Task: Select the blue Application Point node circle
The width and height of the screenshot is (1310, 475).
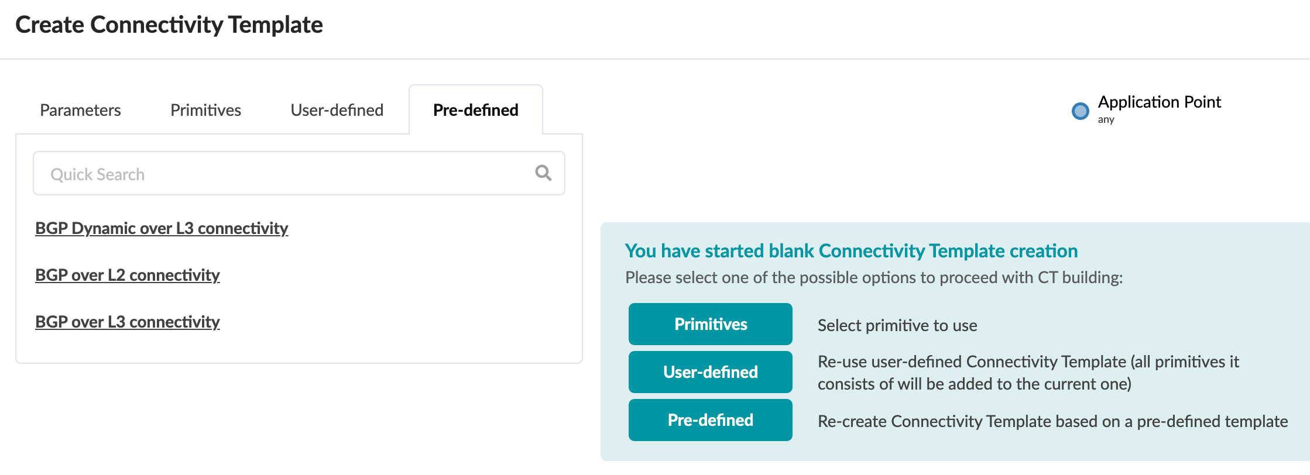Action: (1080, 111)
